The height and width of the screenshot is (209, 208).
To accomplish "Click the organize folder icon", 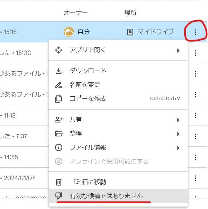I will click(x=58, y=134).
